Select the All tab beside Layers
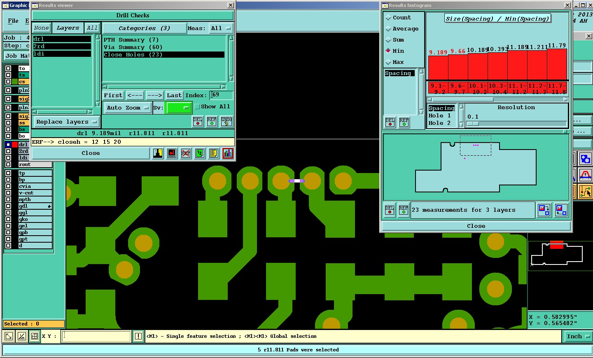593x358 pixels. pos(92,28)
